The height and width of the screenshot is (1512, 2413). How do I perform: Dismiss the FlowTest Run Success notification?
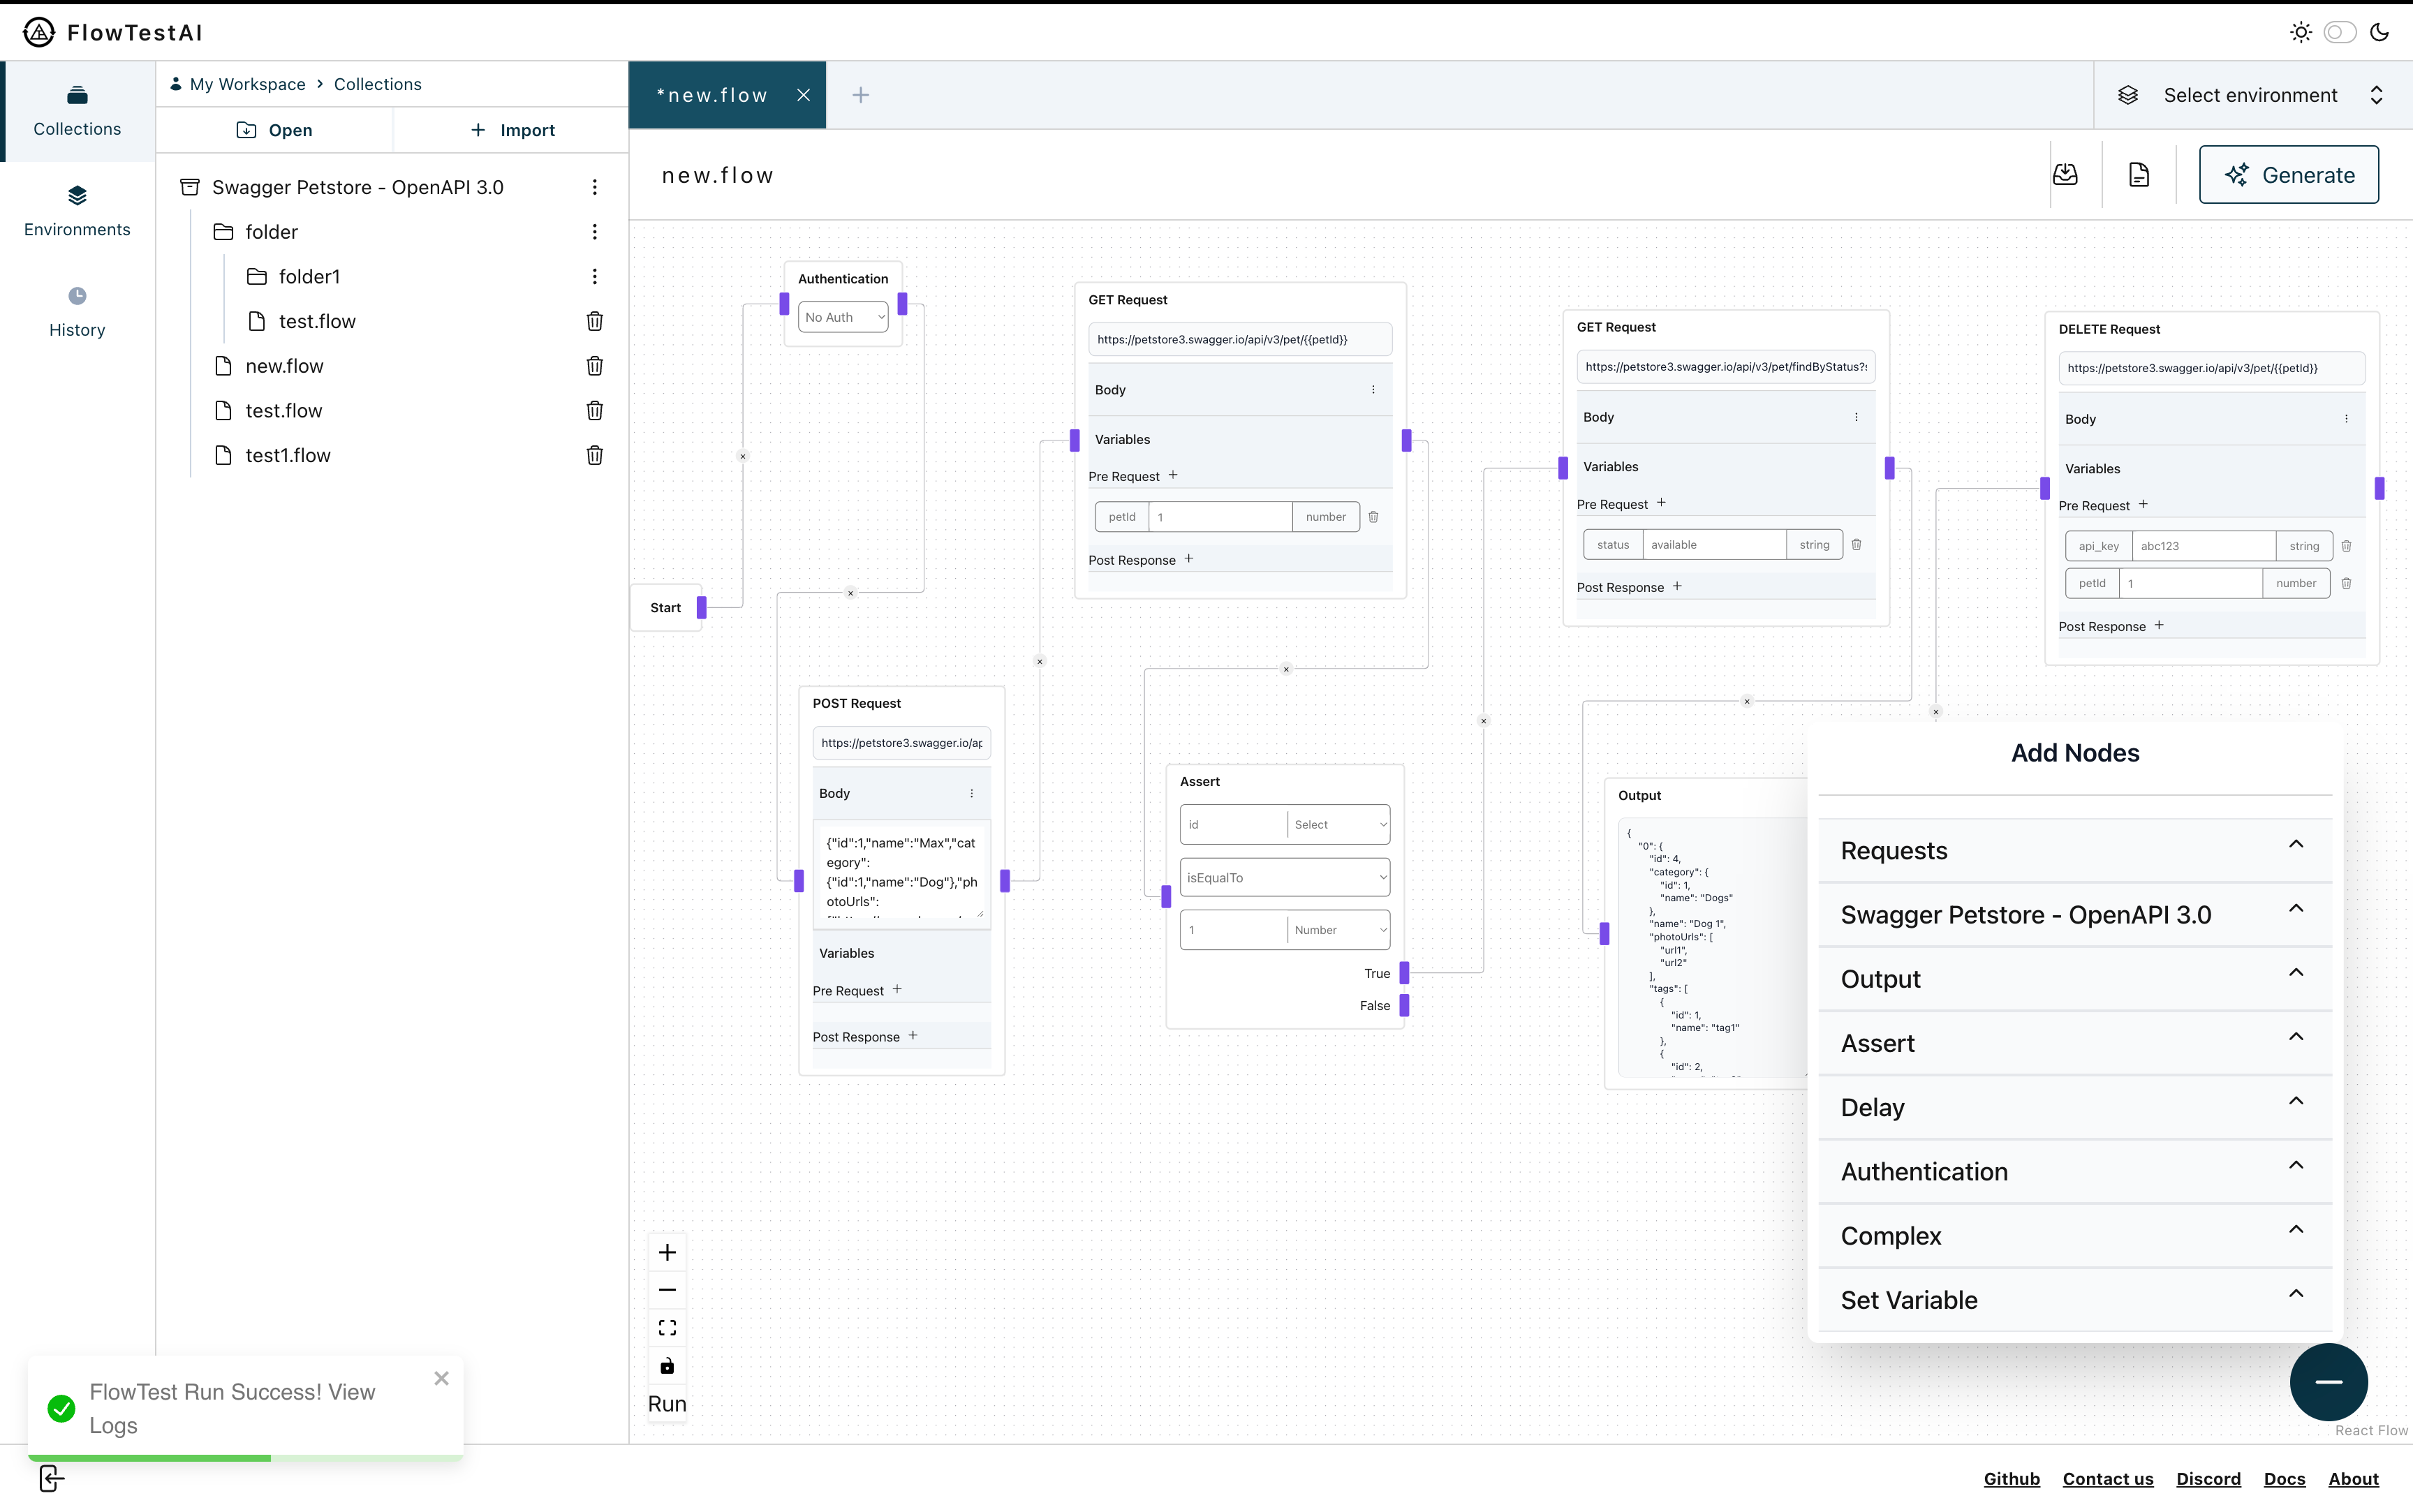coord(441,1379)
